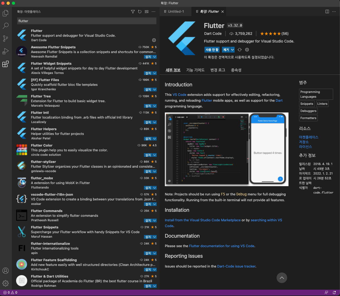Open install dropdown for flutter_mobx
Image resolution: width=340 pixels, height=296 pixels.
coord(155,188)
